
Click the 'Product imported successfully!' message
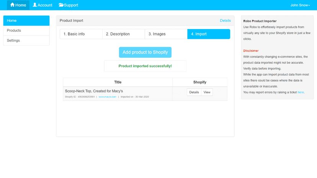point(145,66)
